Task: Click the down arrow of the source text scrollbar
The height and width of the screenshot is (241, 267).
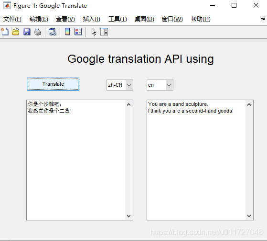Action: (129, 216)
